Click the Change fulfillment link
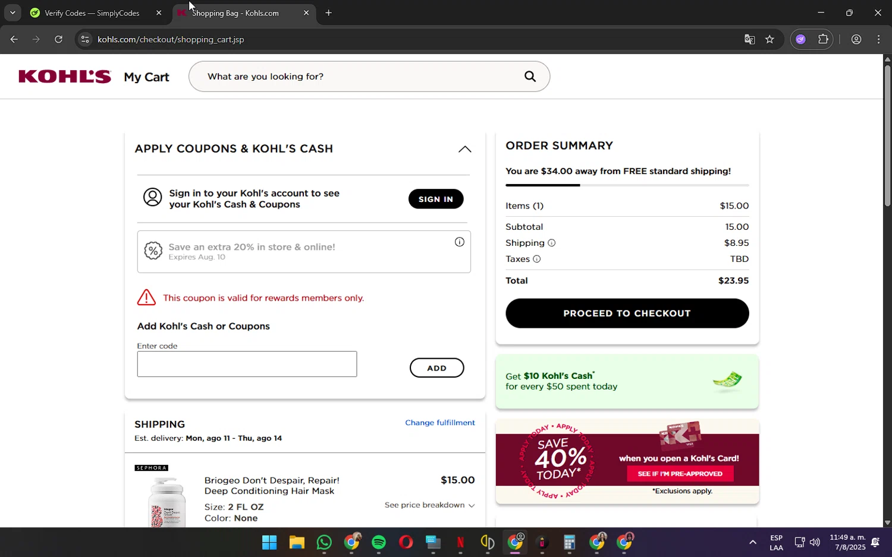 coord(440,423)
